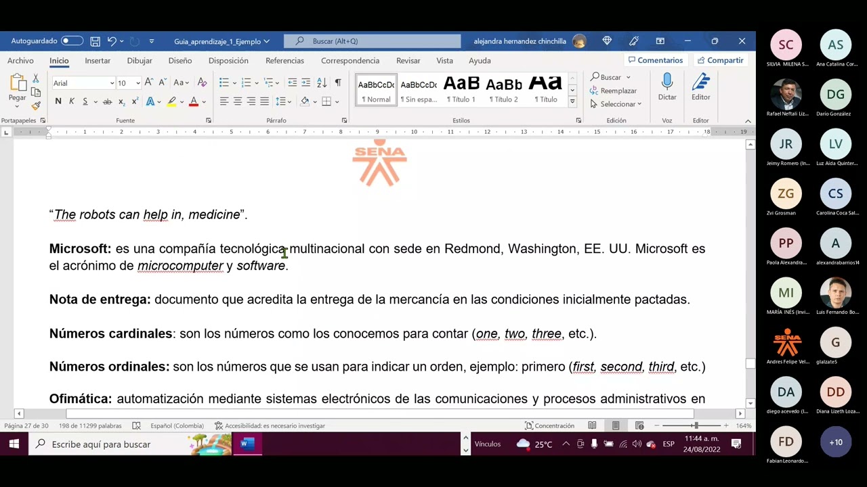Open the Editor pen icon

(x=700, y=83)
